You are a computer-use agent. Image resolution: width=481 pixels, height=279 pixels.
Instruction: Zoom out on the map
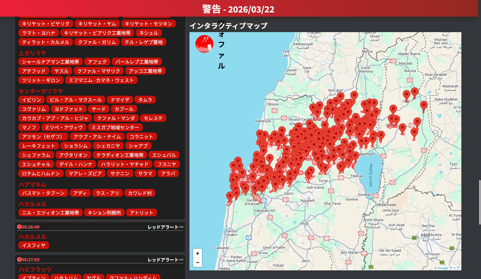(x=197, y=263)
